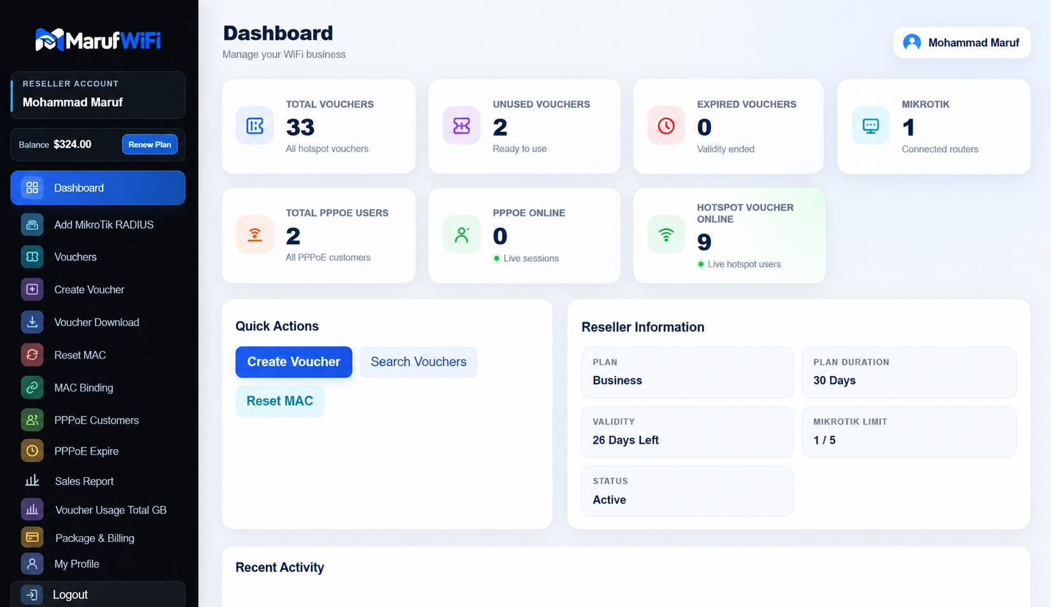Open the Mohammad Maruf profile button top right
Viewport: 1051px width, 607px height.
pyautogui.click(x=962, y=43)
